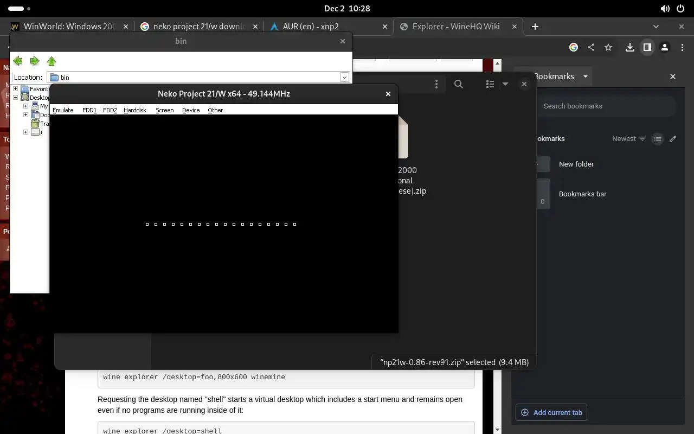The width and height of the screenshot is (694, 434).
Task: Open the tab search chevron
Action: (x=656, y=27)
